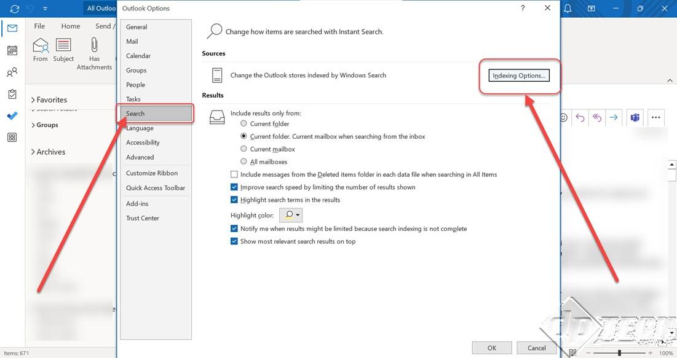Select the General category in Outlook Options
The width and height of the screenshot is (677, 358).
coord(156,27)
